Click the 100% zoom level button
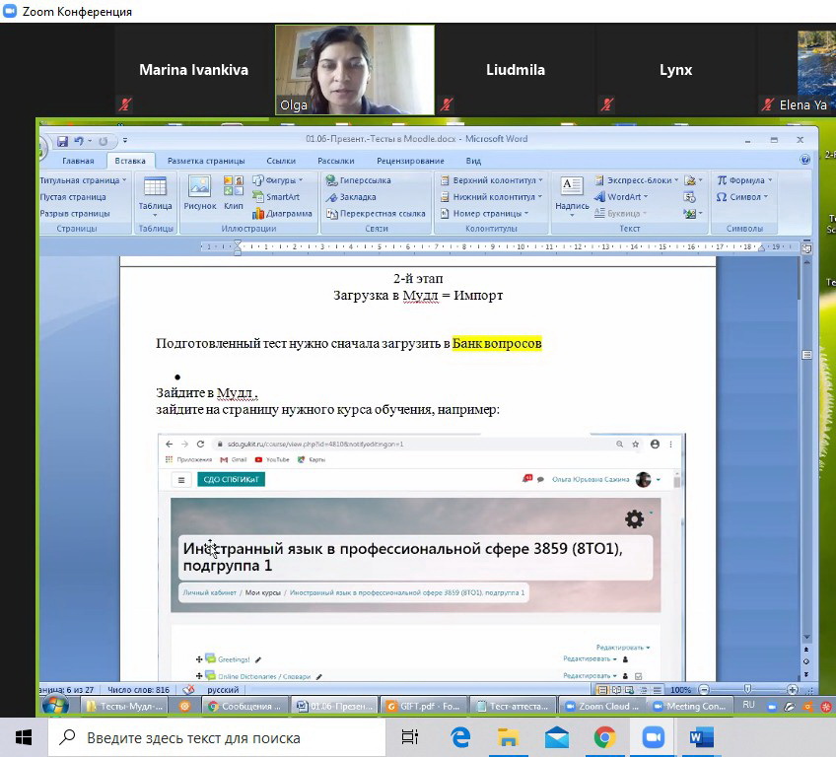The width and height of the screenshot is (836, 757). [681, 690]
